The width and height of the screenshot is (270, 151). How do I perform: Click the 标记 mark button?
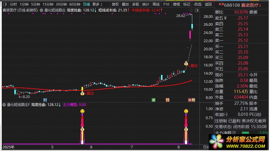[187, 4]
